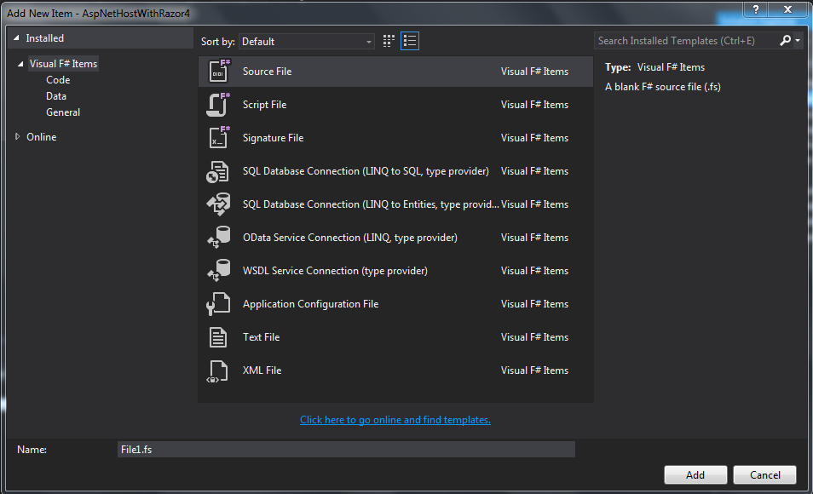
Task: Select Application Configuration File template name
Action: 310,304
